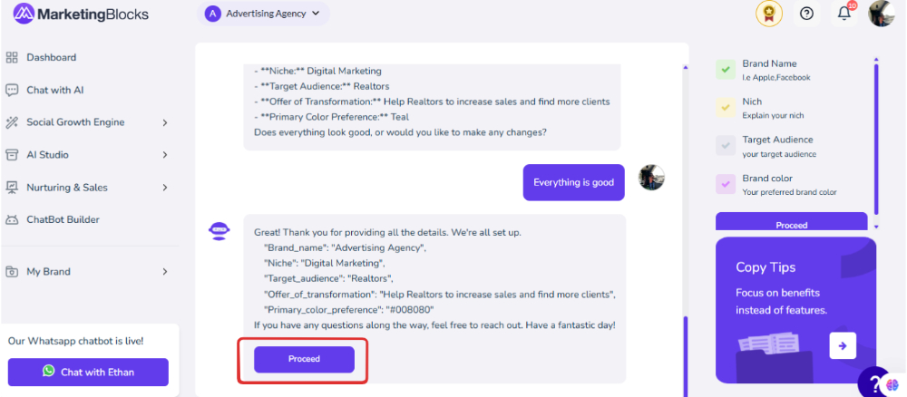
Task: Click the help question mark icon in header
Action: (x=806, y=14)
